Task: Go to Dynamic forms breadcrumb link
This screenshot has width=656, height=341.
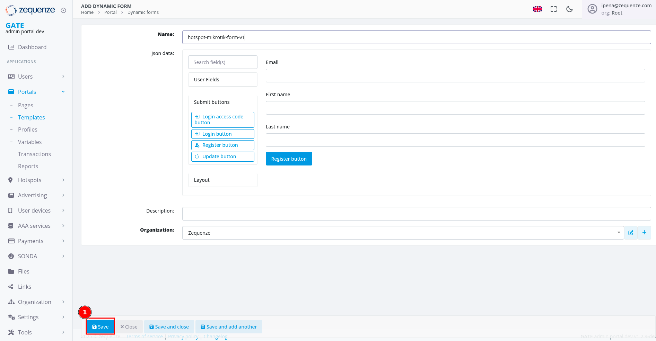Action: [143, 12]
